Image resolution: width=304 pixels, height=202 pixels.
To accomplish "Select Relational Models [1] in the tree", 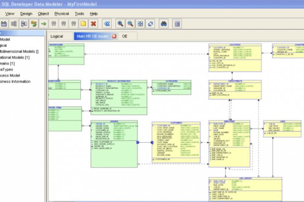I will (15, 57).
